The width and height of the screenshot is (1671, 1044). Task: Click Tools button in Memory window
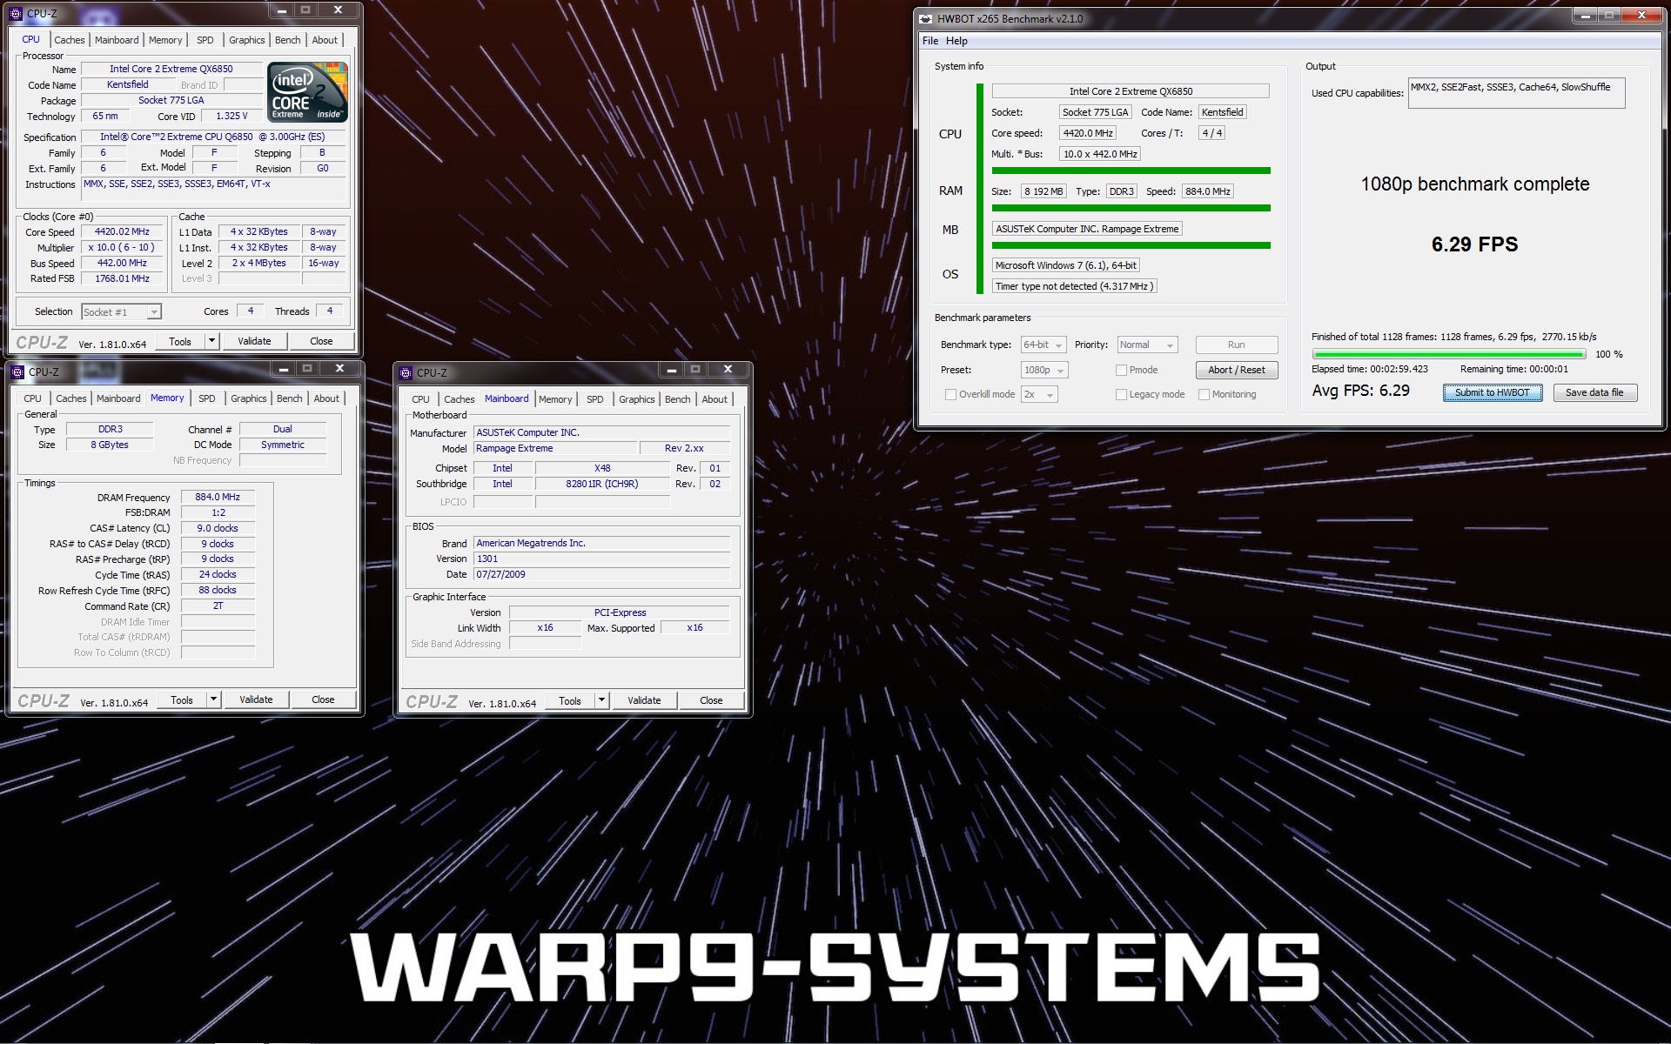point(182,699)
